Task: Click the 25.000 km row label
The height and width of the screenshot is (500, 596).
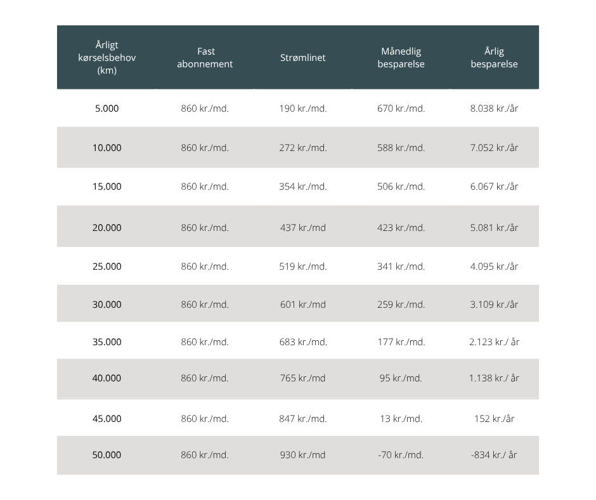Action: (107, 266)
